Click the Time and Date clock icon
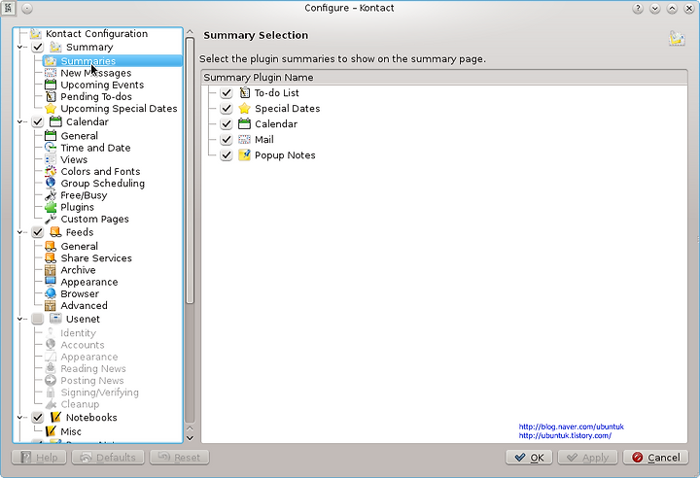Screen dimensions: 700x478 [x=51, y=148]
